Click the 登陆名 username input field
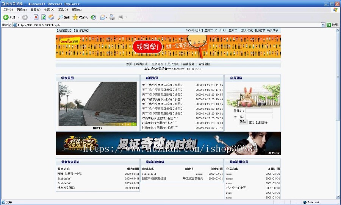Viewport: 341px width, 205px height. tap(259, 110)
